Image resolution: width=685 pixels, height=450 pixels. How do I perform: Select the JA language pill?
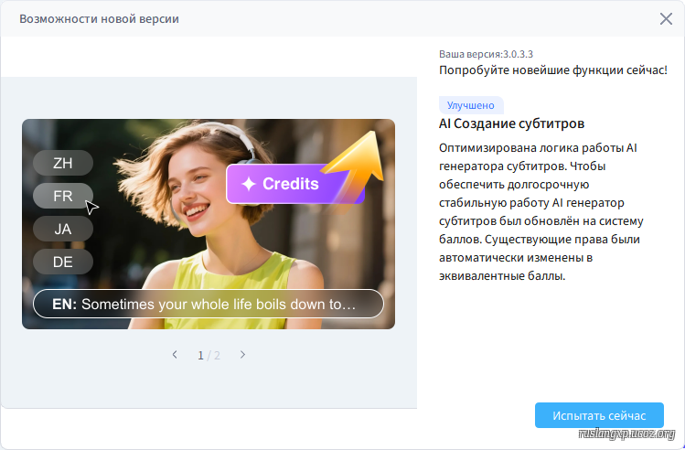point(63,229)
